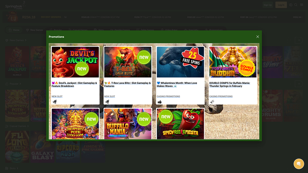Open Whalentines Month promo title link

point(177,84)
